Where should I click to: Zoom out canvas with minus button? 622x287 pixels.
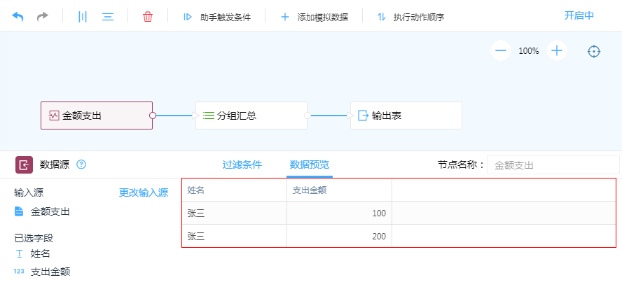(500, 50)
